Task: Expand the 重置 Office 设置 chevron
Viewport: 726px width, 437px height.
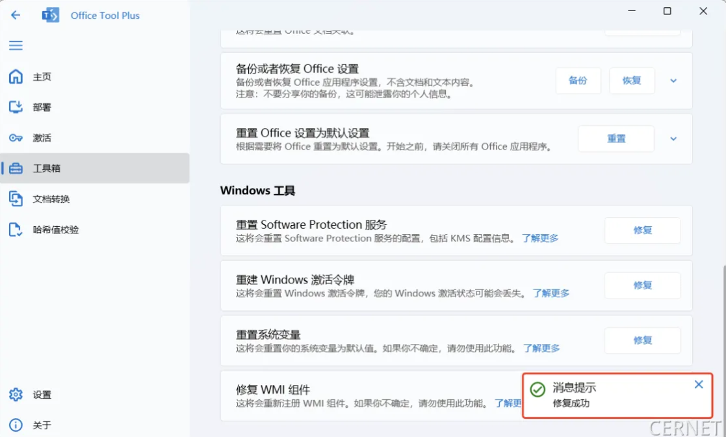Action: click(x=673, y=139)
